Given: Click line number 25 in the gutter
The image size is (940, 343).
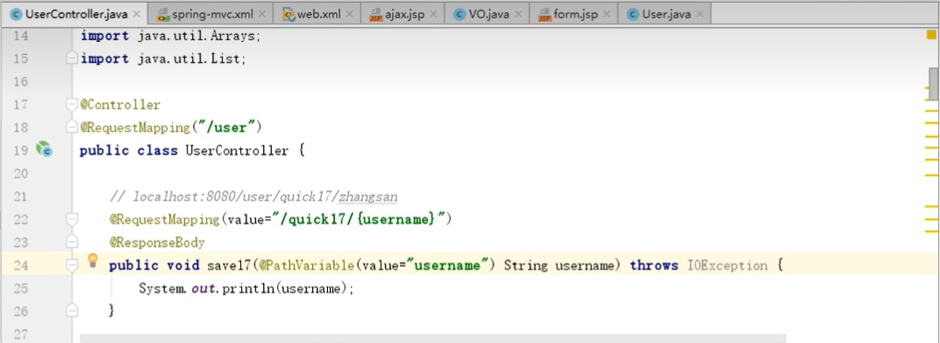Looking at the screenshot, I should [21, 289].
